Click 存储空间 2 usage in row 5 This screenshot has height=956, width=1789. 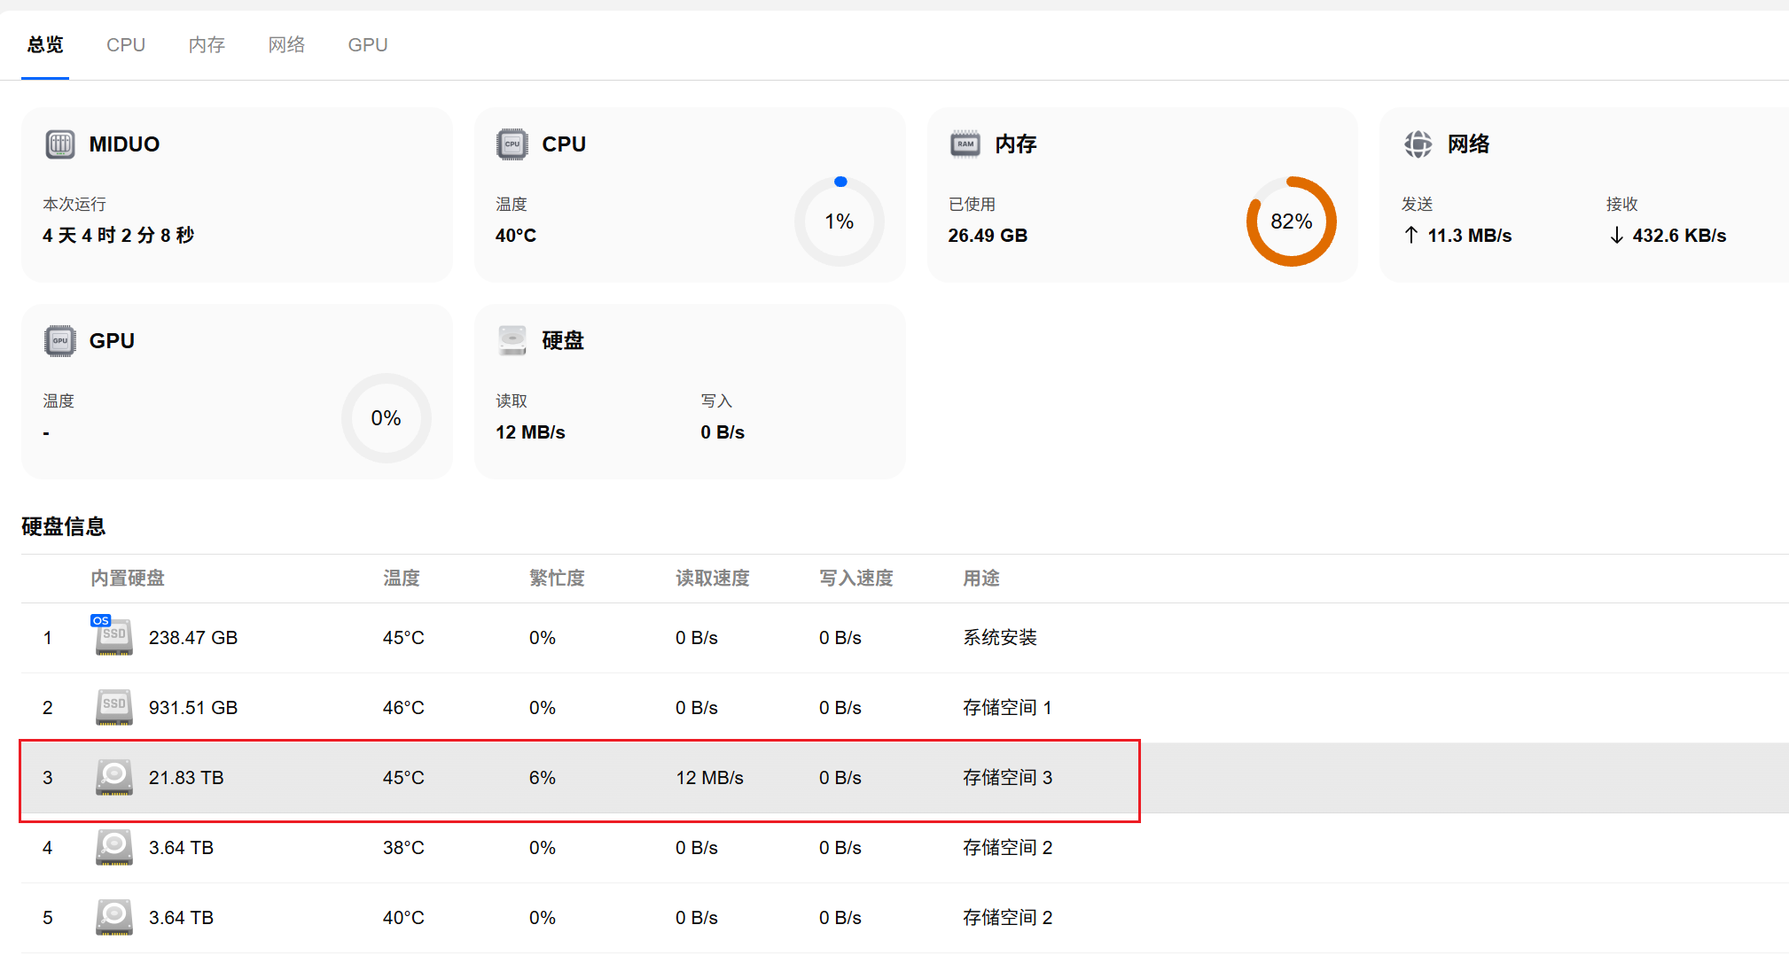(1008, 917)
